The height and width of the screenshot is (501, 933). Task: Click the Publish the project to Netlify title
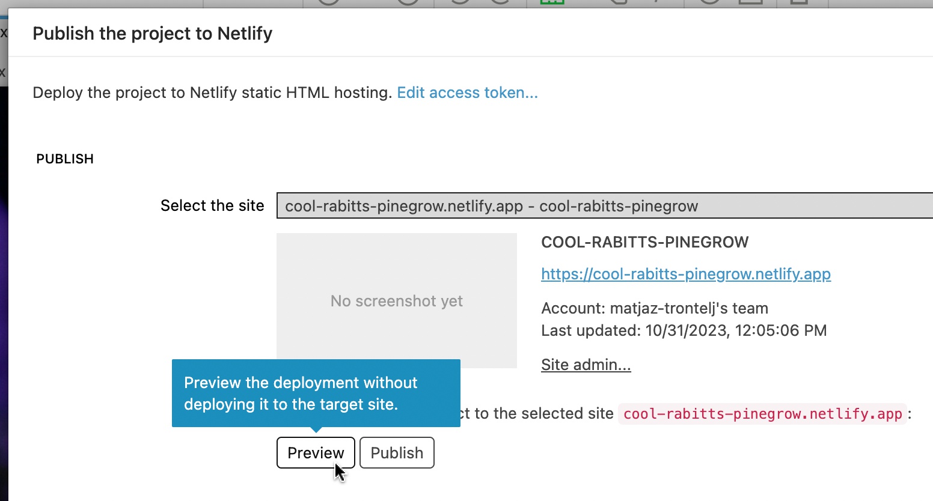point(153,33)
